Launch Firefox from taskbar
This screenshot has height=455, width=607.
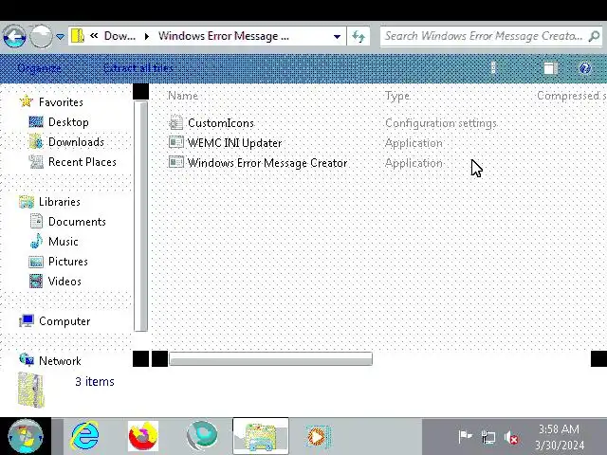pos(143,436)
